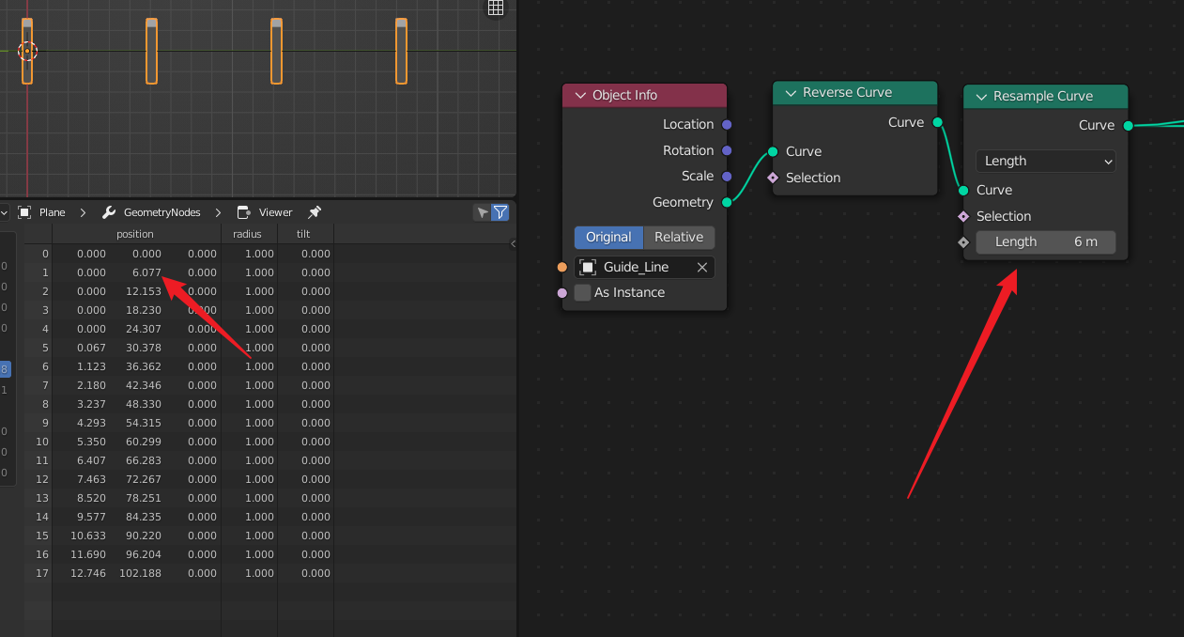Click the tilt column header
Viewport: 1184px width, 637px height.
click(305, 234)
